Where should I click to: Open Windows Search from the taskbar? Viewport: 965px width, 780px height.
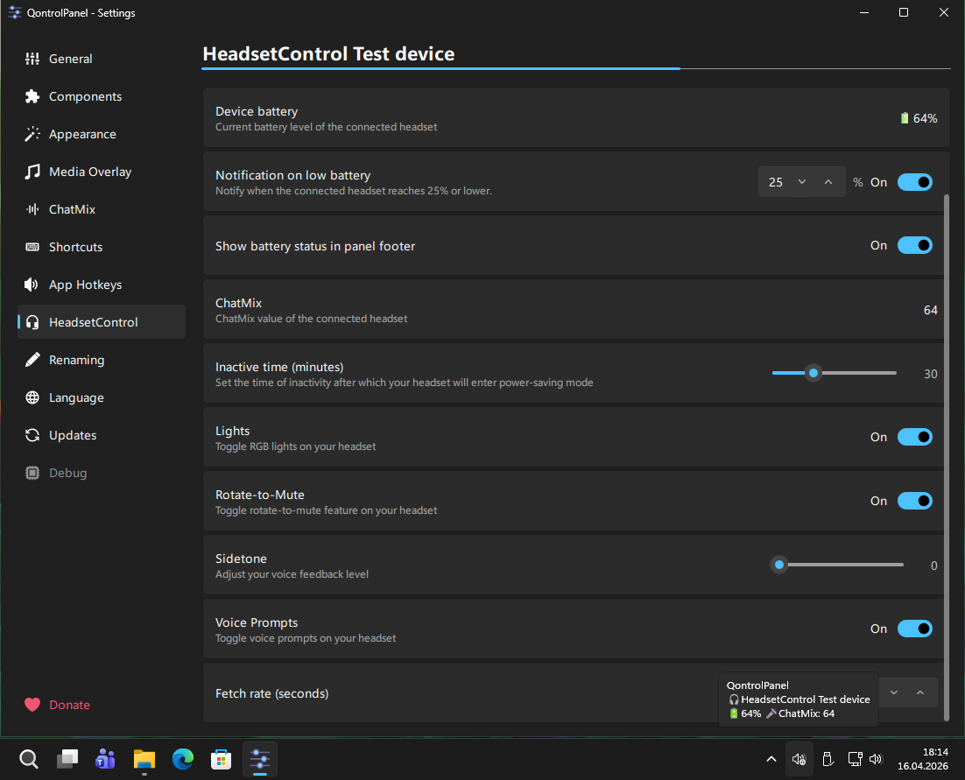pos(28,759)
